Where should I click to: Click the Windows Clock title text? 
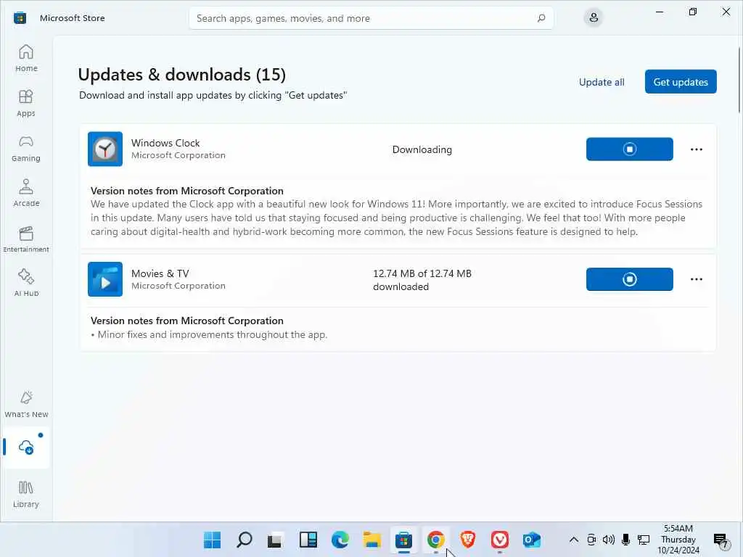(165, 143)
